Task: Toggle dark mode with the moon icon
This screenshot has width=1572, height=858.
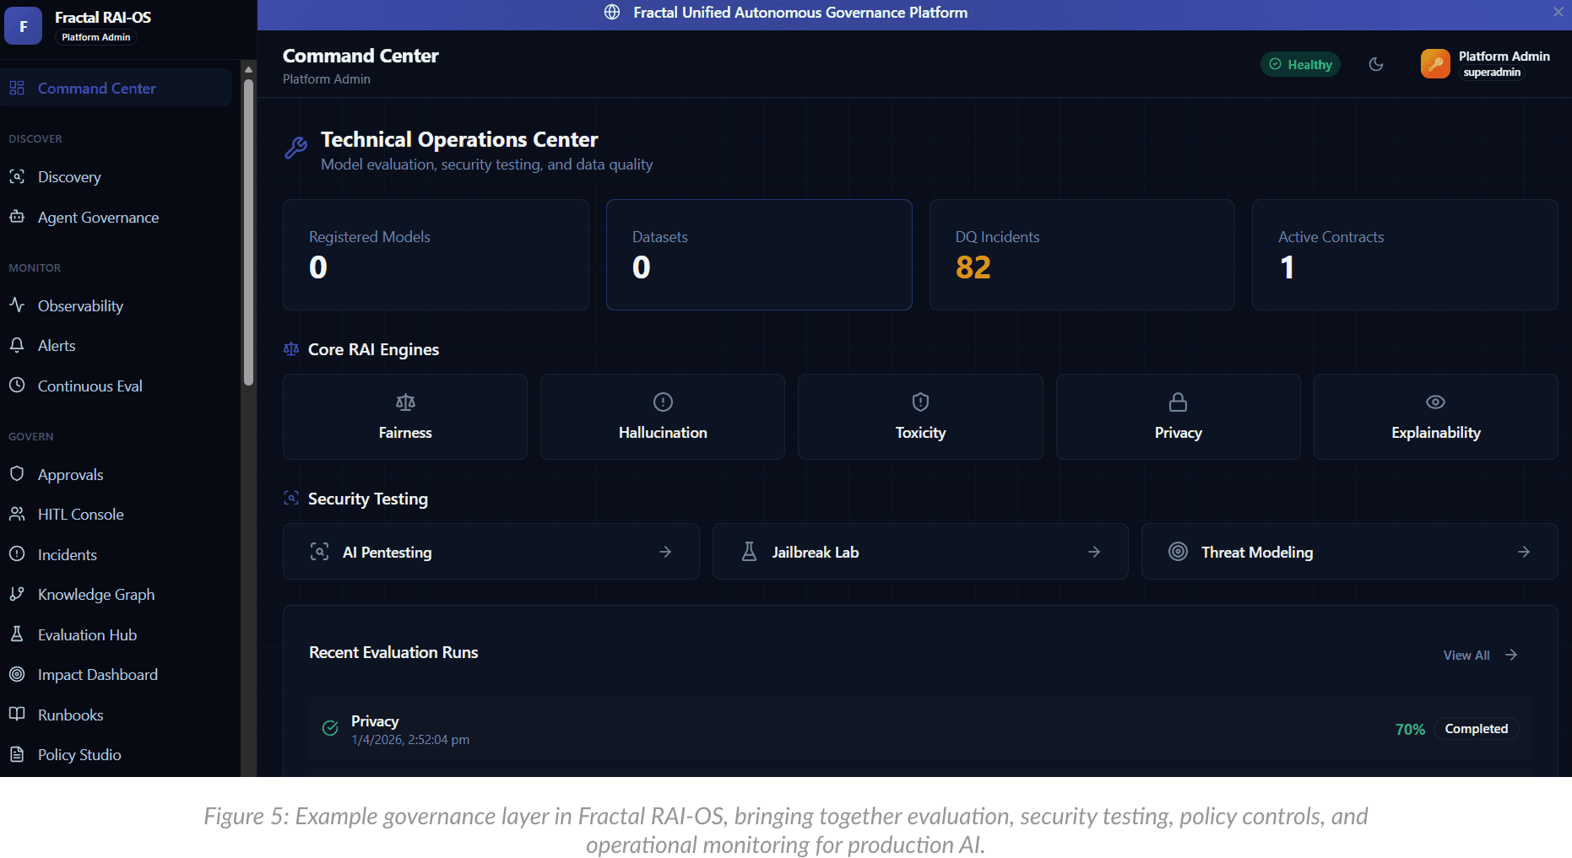Action: tap(1376, 64)
